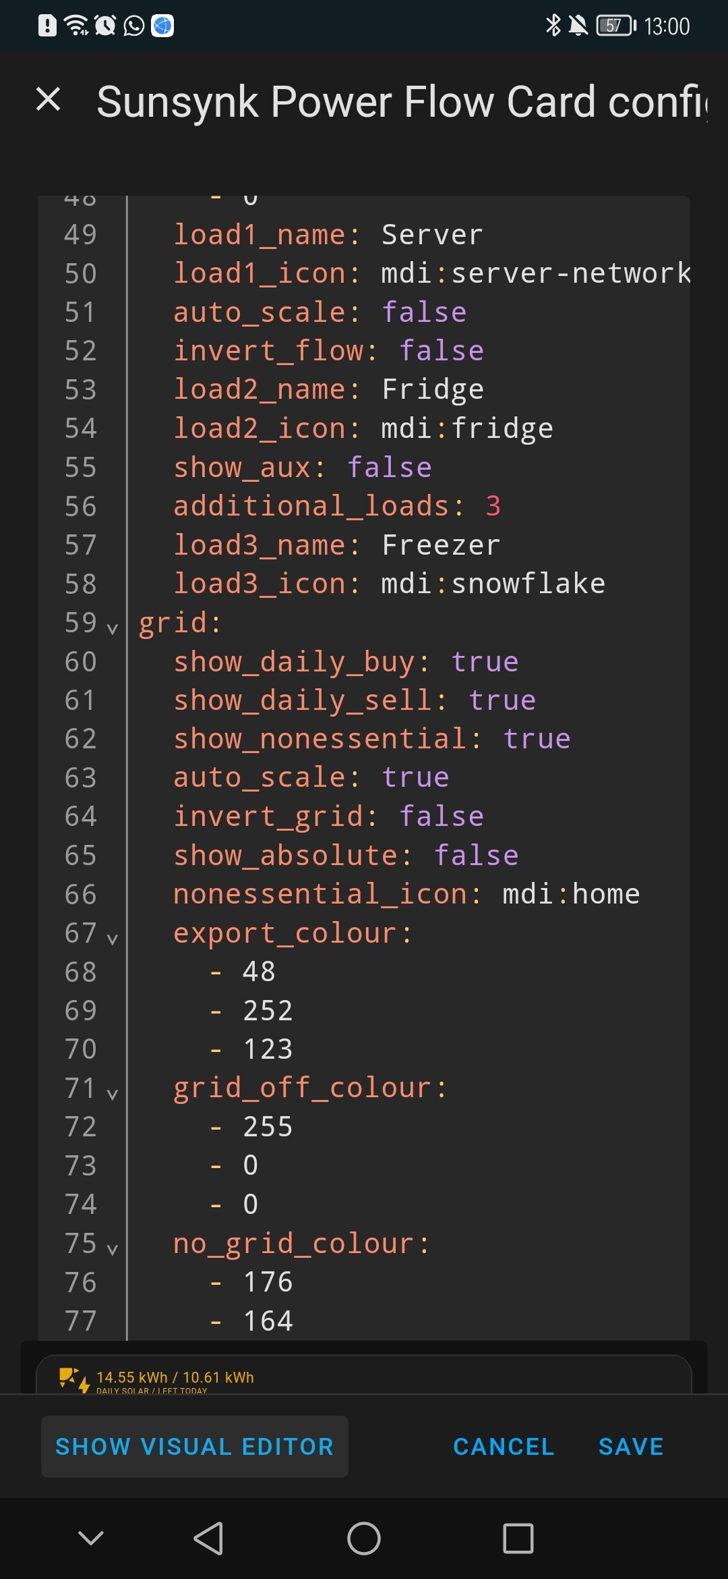
Task: Cancel the configuration changes
Action: pos(504,1446)
